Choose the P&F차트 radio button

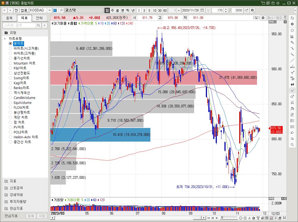point(10,68)
